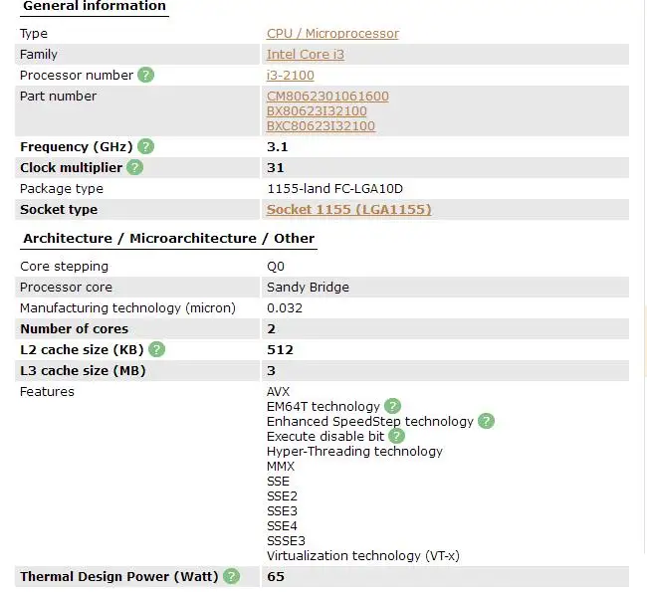
Task: Click the Virtualization technology (VT-x) feature text
Action: pos(362,555)
